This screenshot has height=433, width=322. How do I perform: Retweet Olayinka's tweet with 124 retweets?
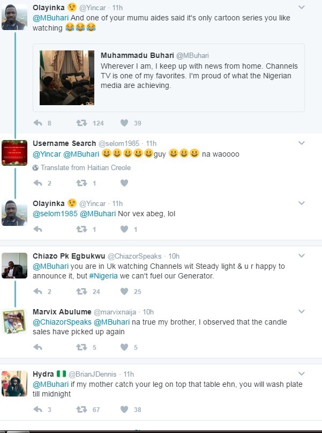pos(81,123)
